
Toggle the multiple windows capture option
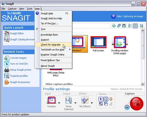pyautogui.click(x=106, y=104)
